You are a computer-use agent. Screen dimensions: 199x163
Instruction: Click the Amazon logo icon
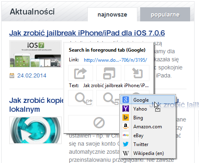click(x=126, y=126)
